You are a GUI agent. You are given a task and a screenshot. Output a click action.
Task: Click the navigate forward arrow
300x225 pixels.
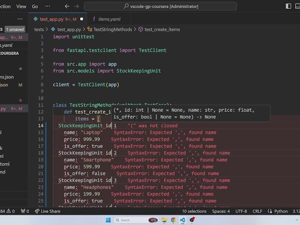tap(76, 6)
